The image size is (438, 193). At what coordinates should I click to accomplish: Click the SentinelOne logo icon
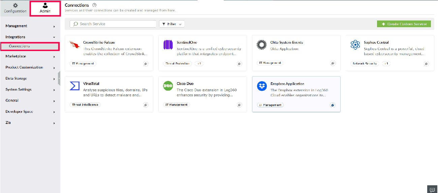(168, 45)
